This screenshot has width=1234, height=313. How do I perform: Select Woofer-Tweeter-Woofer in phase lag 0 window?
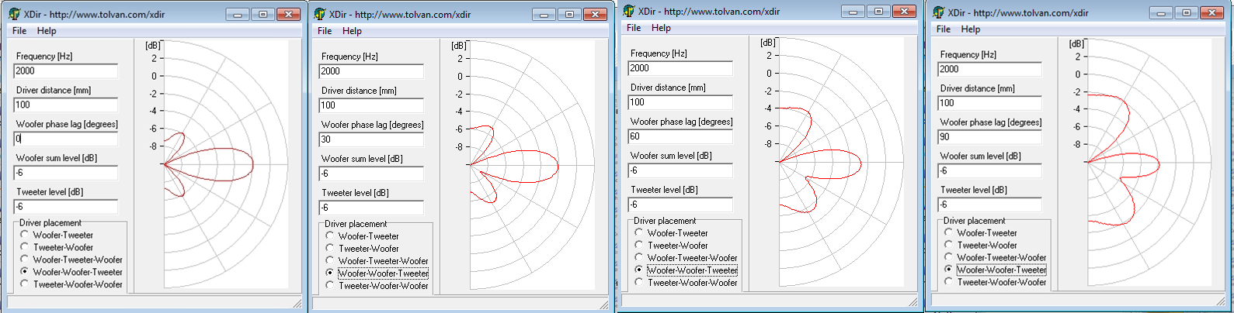(x=71, y=260)
